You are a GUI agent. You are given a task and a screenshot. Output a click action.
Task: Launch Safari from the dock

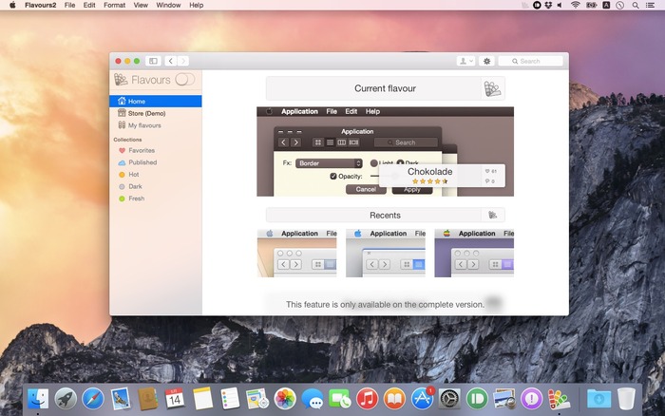click(93, 399)
